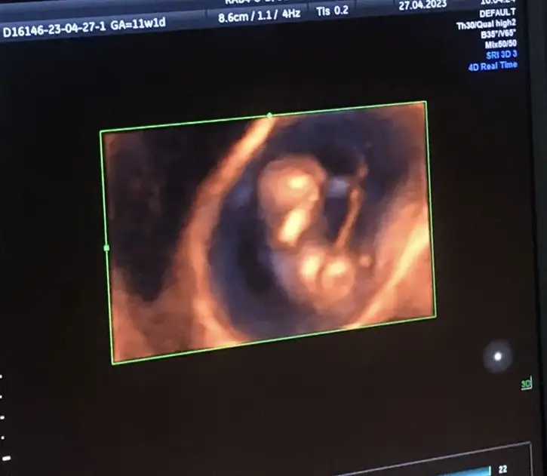Click the fetus in the 3D render

pos(302,226)
